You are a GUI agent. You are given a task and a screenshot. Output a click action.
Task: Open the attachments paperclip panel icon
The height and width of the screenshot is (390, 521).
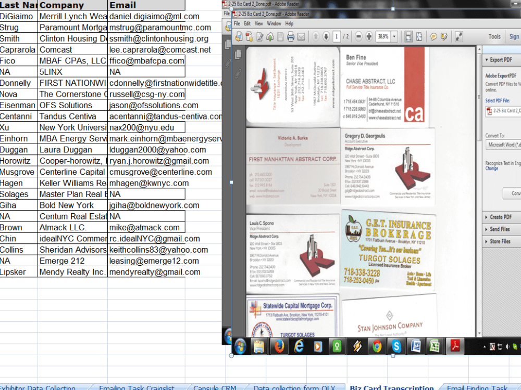pos(238,74)
